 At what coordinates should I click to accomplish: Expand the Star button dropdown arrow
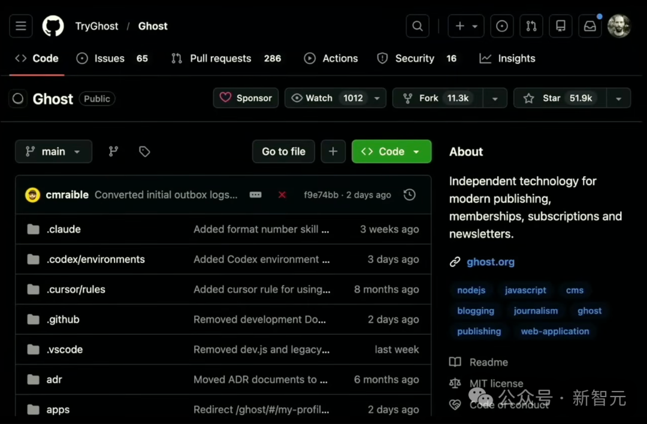[x=618, y=98]
